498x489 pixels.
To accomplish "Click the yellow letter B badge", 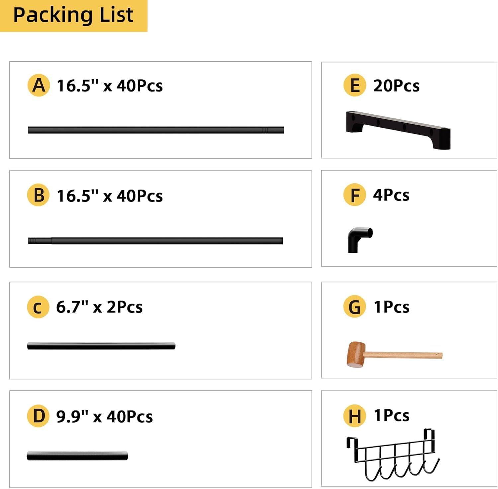I will (39, 195).
